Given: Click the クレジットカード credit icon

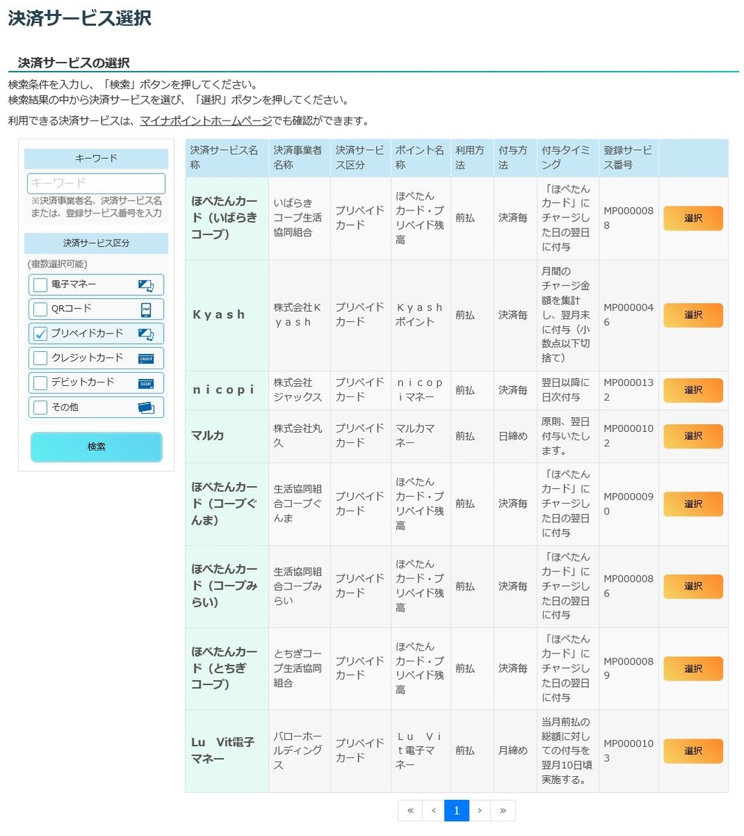Looking at the screenshot, I should click(x=146, y=359).
